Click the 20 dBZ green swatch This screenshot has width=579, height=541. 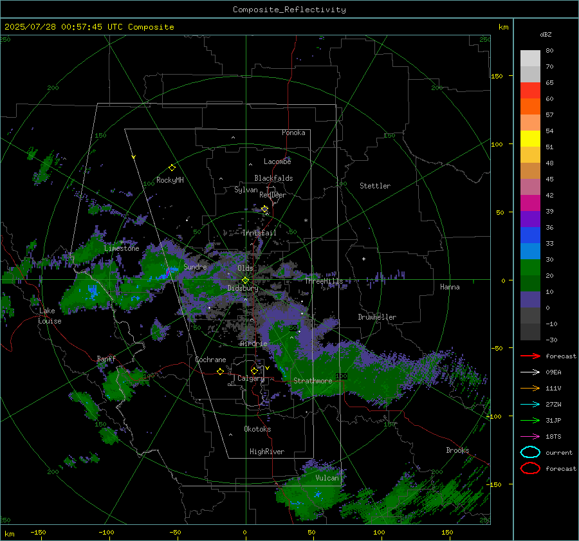coord(530,268)
